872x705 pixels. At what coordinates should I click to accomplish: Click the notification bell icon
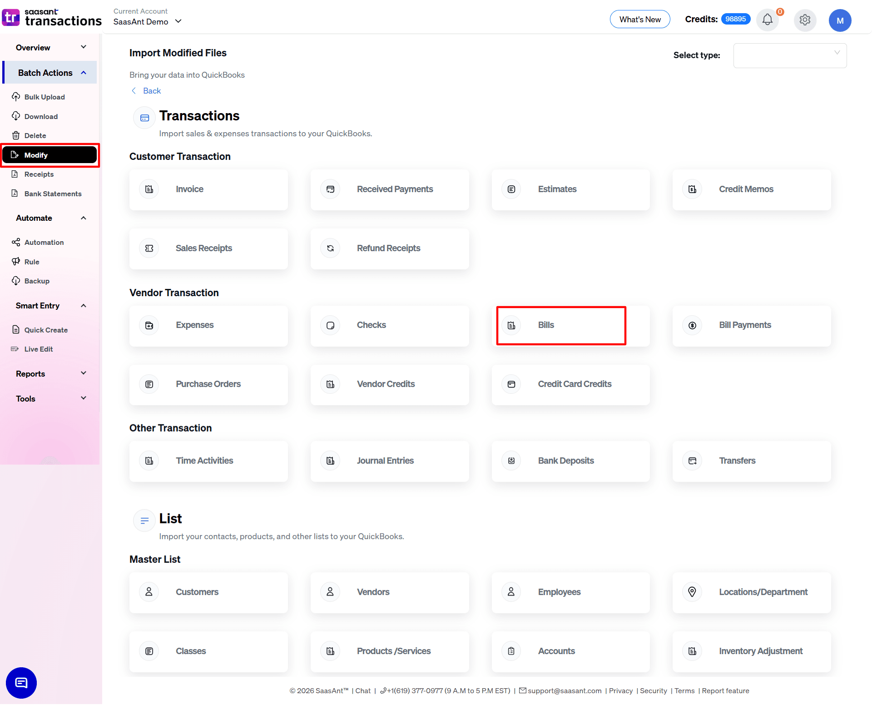(x=767, y=20)
